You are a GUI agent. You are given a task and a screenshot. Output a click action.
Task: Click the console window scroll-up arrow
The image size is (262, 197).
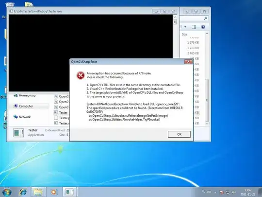click(x=175, y=17)
